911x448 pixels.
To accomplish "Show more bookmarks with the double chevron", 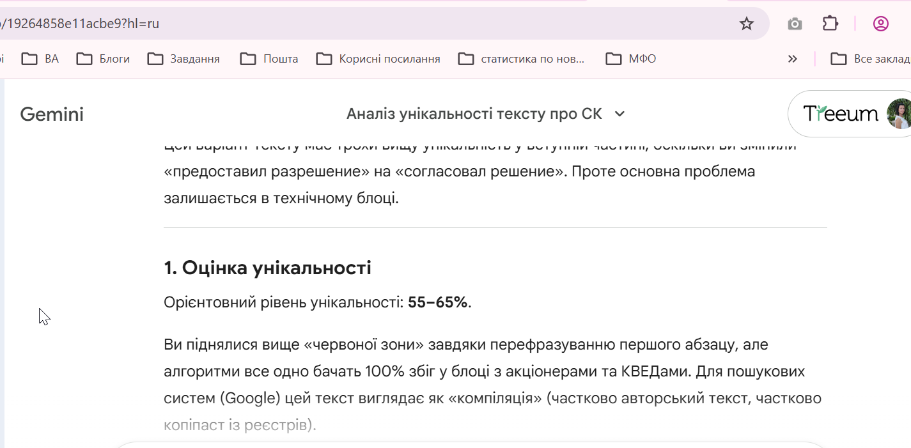I will (x=793, y=59).
